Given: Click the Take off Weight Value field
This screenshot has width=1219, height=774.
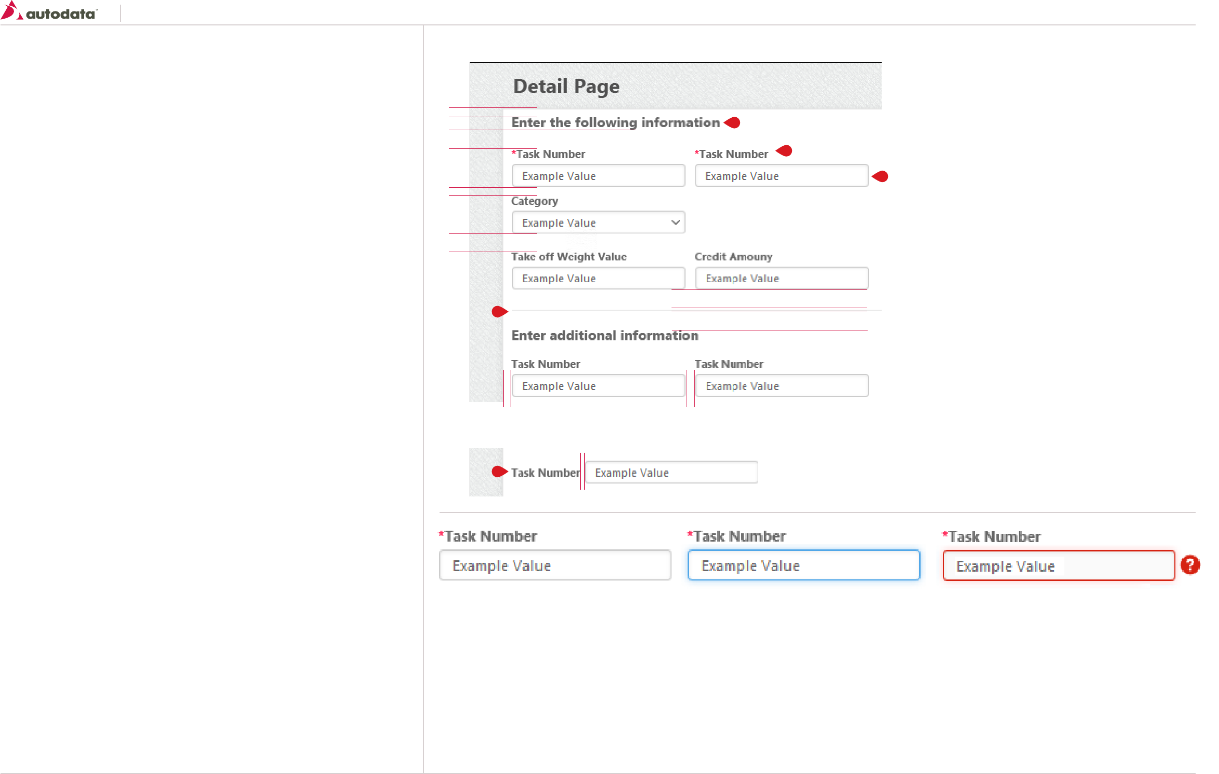Looking at the screenshot, I should [598, 279].
